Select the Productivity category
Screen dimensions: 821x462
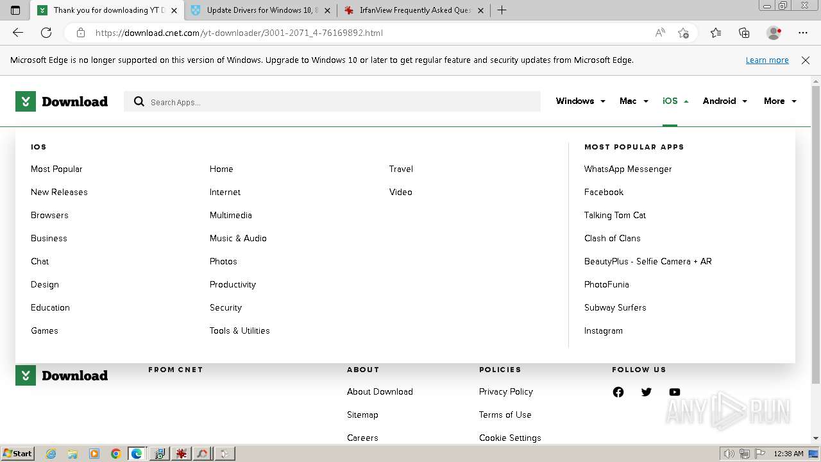(233, 284)
